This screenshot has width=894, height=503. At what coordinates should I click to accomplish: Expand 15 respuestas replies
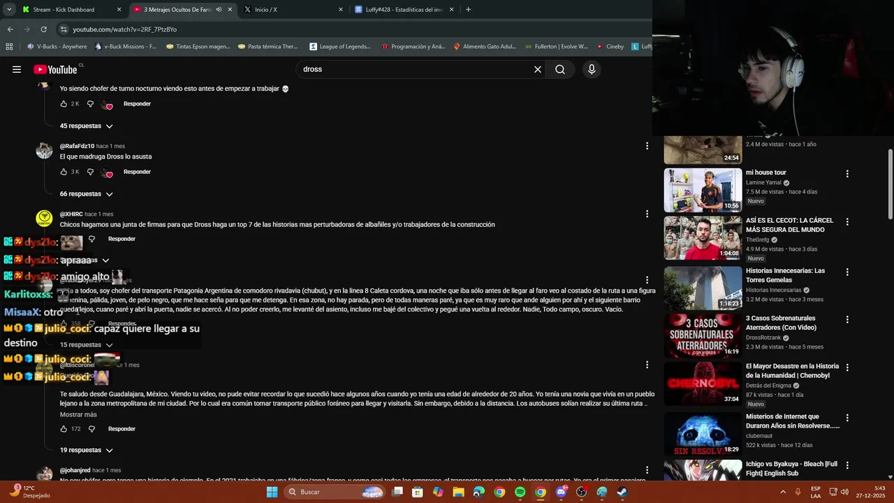(86, 345)
